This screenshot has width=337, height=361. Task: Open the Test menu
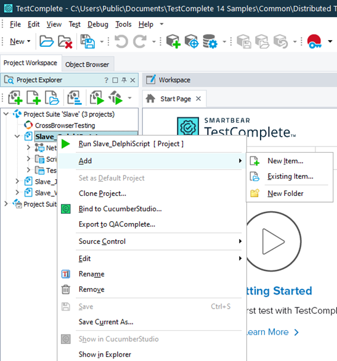pos(75,24)
